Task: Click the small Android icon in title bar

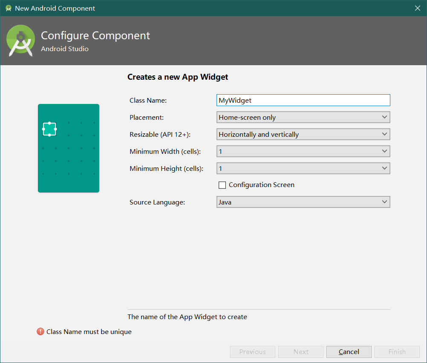Action: click(x=9, y=8)
